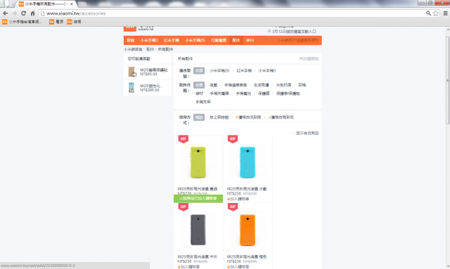Open 紅米手機 in the orange navigation bar

(172, 41)
